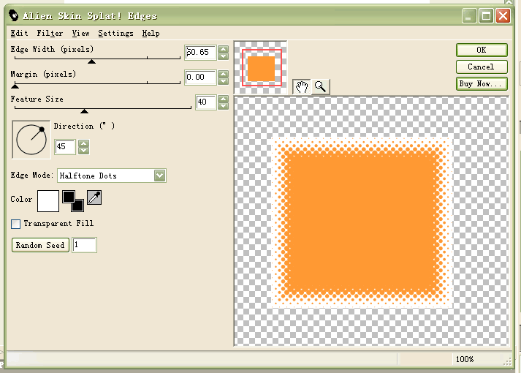Screen dimensions: 521x373
Task: Click the Margin value field
Action: (x=200, y=78)
